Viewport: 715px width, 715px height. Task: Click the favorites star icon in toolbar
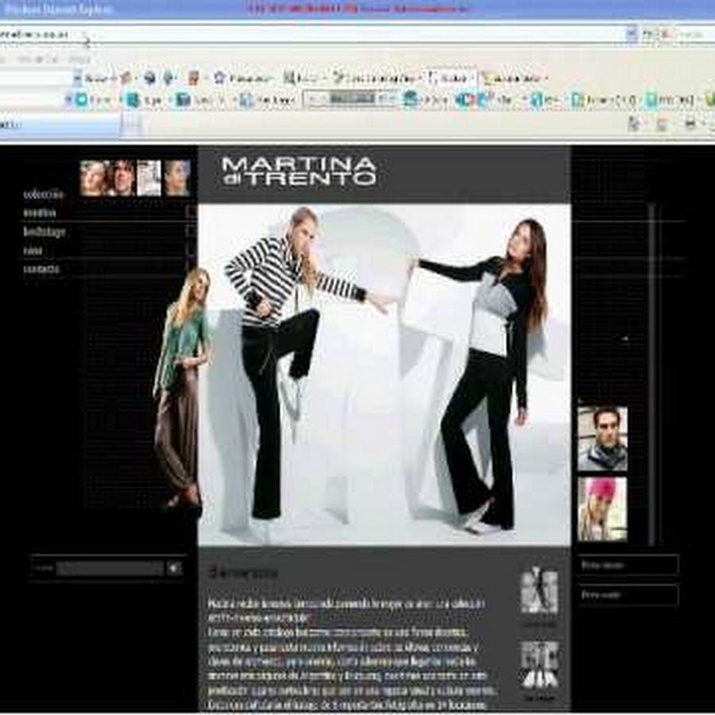point(220,78)
